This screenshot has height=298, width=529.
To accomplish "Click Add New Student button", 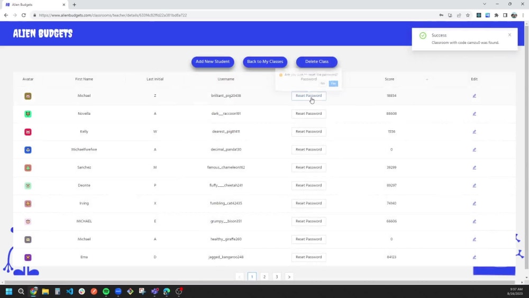I will tap(213, 62).
